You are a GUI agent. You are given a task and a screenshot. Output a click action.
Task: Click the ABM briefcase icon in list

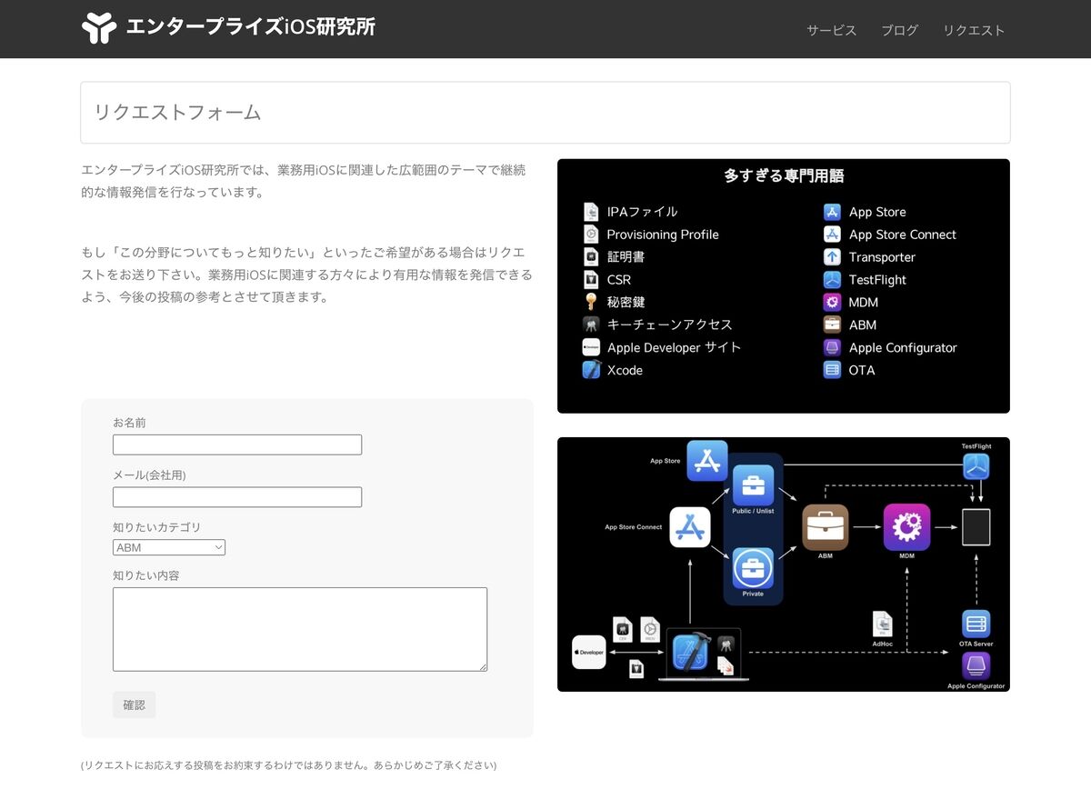(832, 325)
